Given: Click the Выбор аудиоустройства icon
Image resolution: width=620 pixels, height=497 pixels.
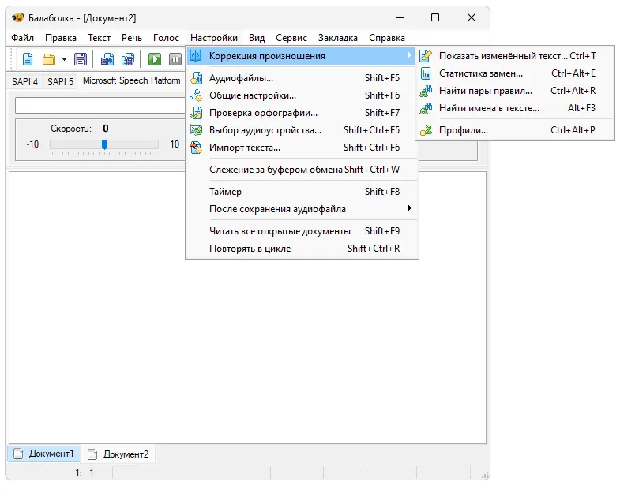Looking at the screenshot, I should tap(196, 130).
